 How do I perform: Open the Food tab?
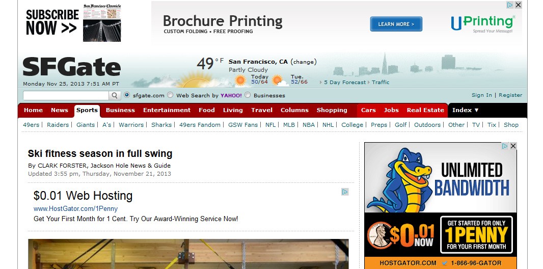click(x=207, y=110)
